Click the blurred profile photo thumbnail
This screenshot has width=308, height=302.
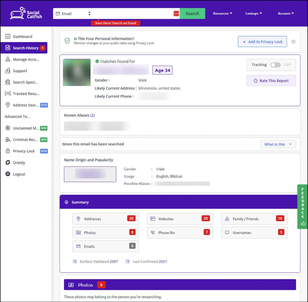click(x=77, y=72)
